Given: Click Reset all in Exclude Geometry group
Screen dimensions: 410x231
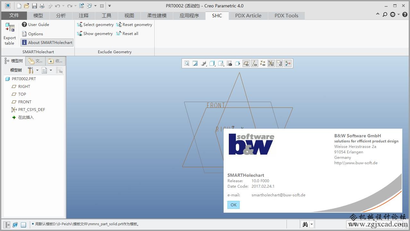Looking at the screenshot, I should (x=127, y=33).
